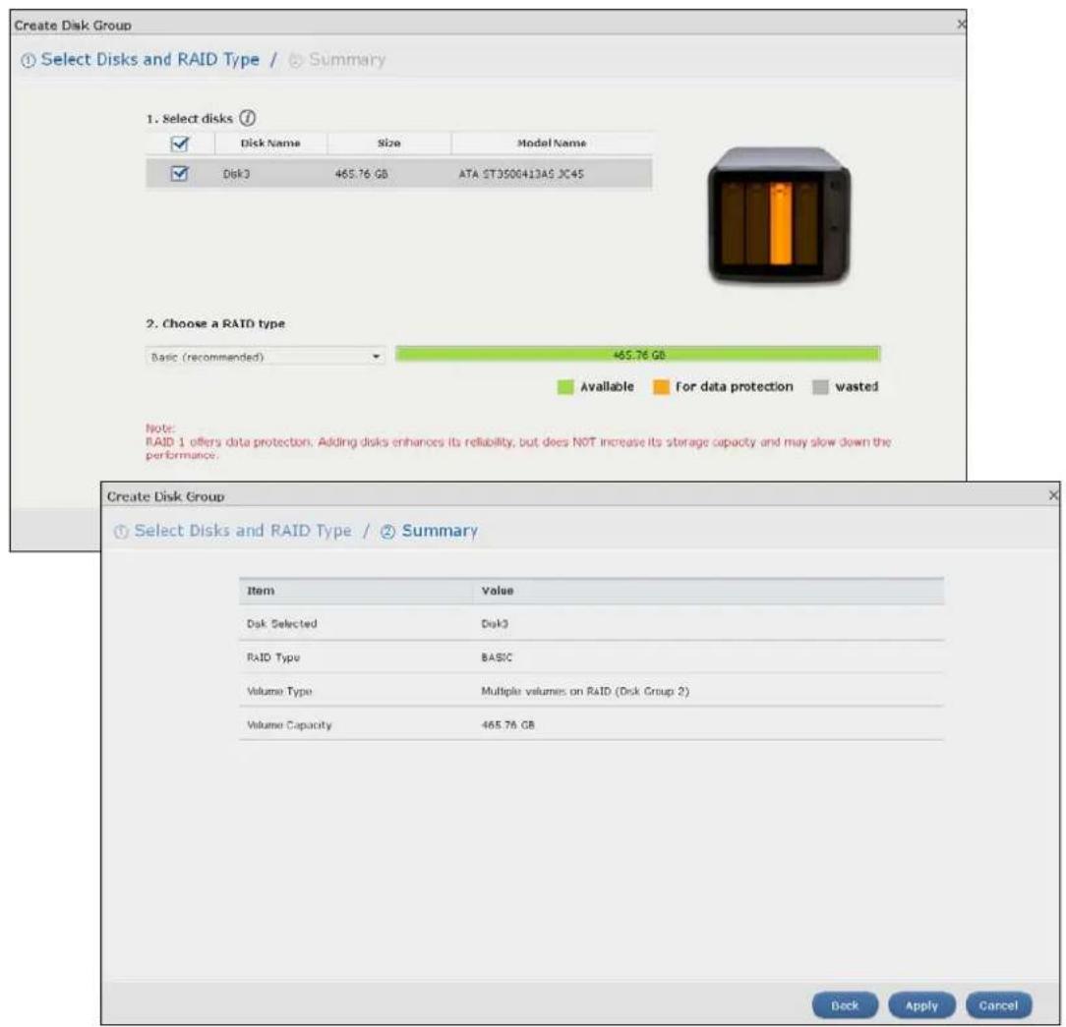Click the Volume Capacity row label

289,725
